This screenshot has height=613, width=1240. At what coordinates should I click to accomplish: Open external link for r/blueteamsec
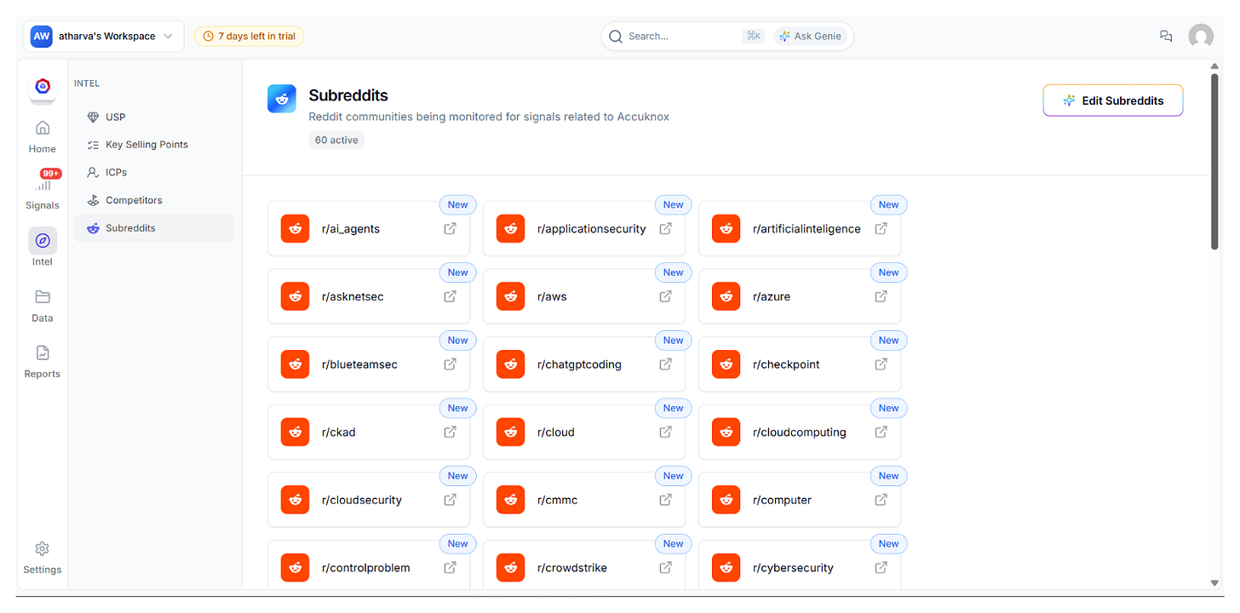tap(451, 364)
